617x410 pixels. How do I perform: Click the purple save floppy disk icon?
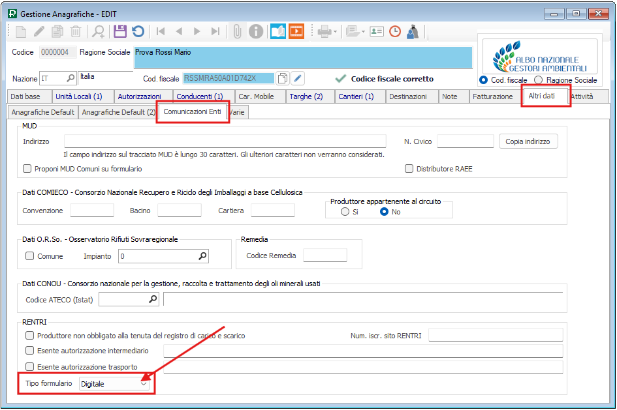click(x=119, y=31)
